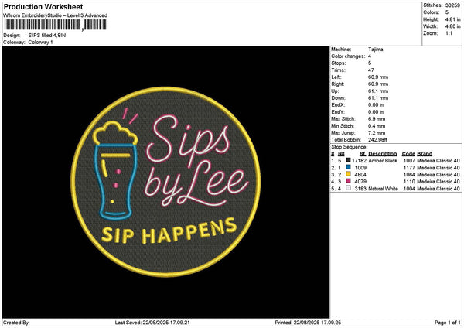
Task: Click the Last Saved timestamp in footer
Action: (152, 323)
